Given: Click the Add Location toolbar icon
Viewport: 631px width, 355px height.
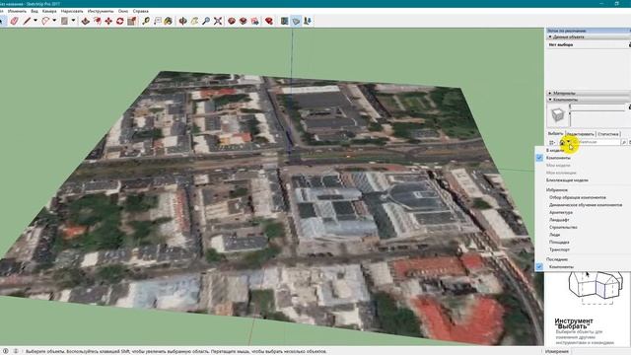Looking at the screenshot, I should coord(285,21).
